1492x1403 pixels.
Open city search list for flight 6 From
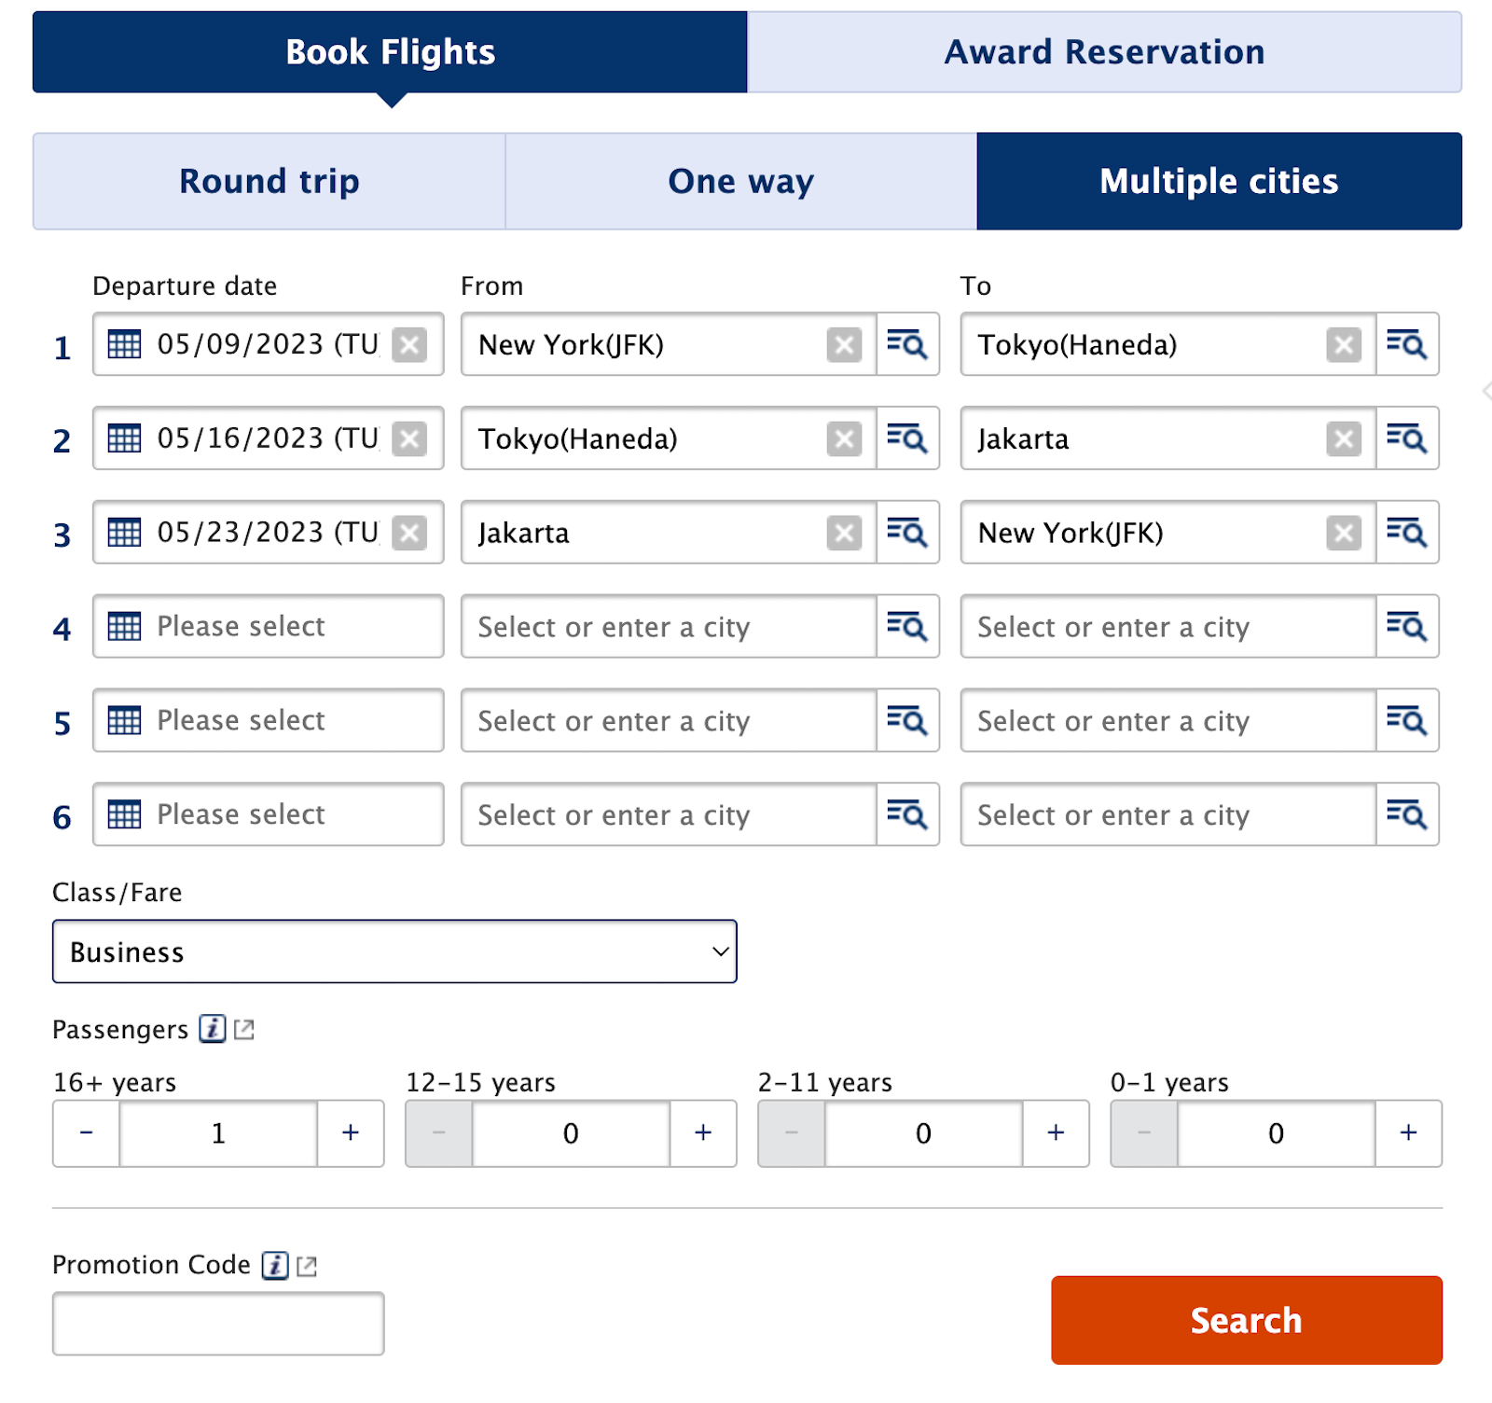point(907,814)
